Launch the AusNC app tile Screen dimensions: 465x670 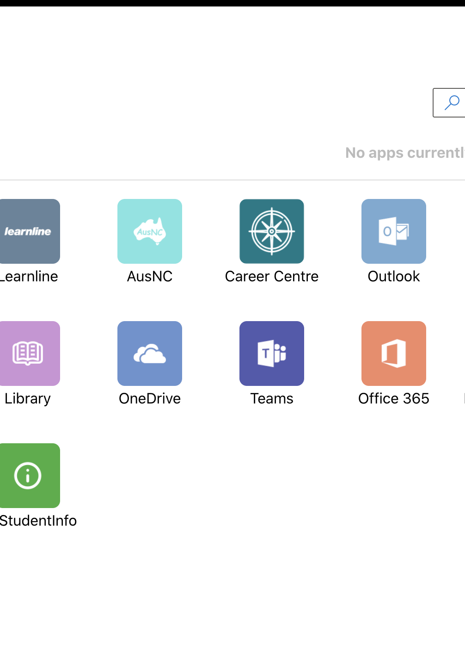click(x=150, y=231)
